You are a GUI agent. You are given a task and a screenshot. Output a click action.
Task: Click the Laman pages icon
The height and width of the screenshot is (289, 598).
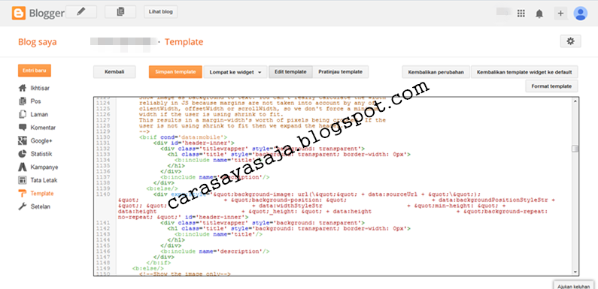(x=23, y=114)
